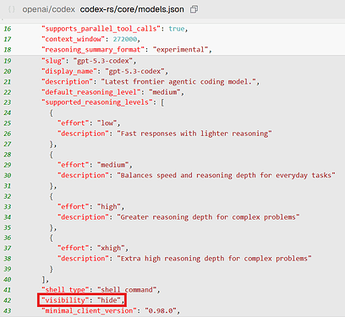Viewport: 345px width, 317px height.
Task: Click the copy path icon next to models.json
Action: (194, 9)
